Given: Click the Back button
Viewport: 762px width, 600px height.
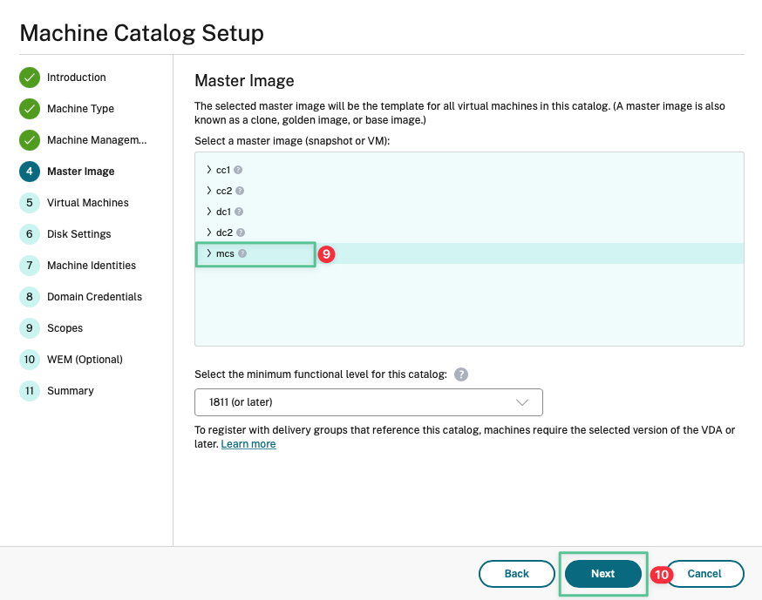Looking at the screenshot, I should (517, 574).
